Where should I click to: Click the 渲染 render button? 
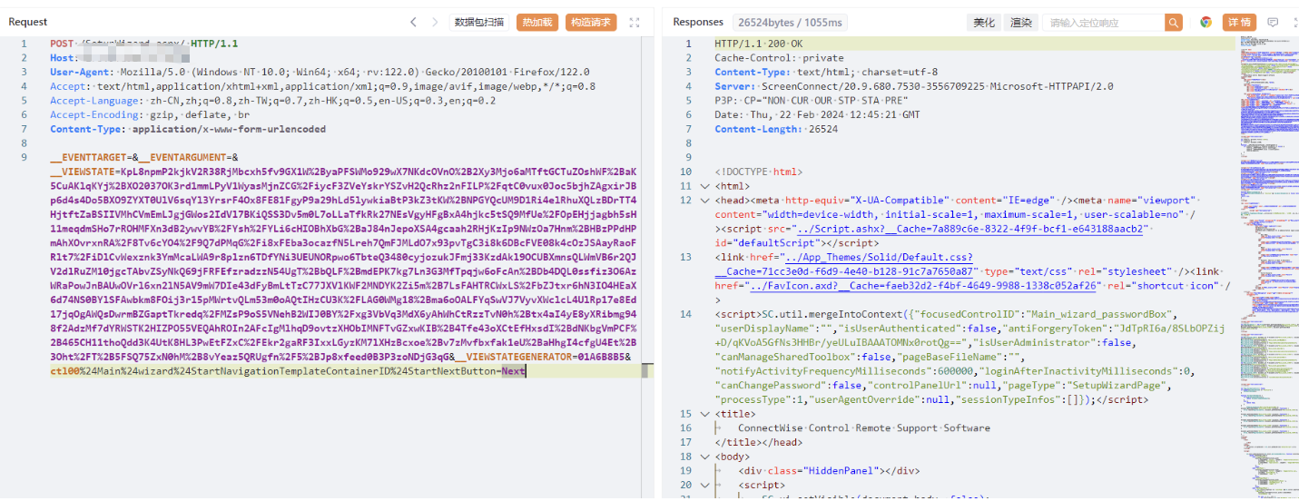click(1020, 23)
